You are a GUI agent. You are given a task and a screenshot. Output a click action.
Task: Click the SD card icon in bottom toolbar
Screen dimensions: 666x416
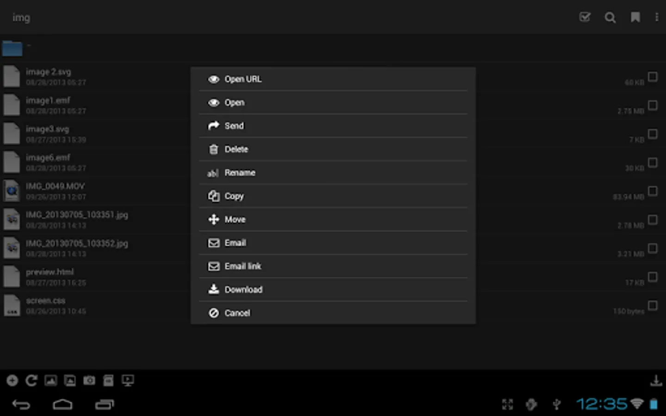click(108, 380)
